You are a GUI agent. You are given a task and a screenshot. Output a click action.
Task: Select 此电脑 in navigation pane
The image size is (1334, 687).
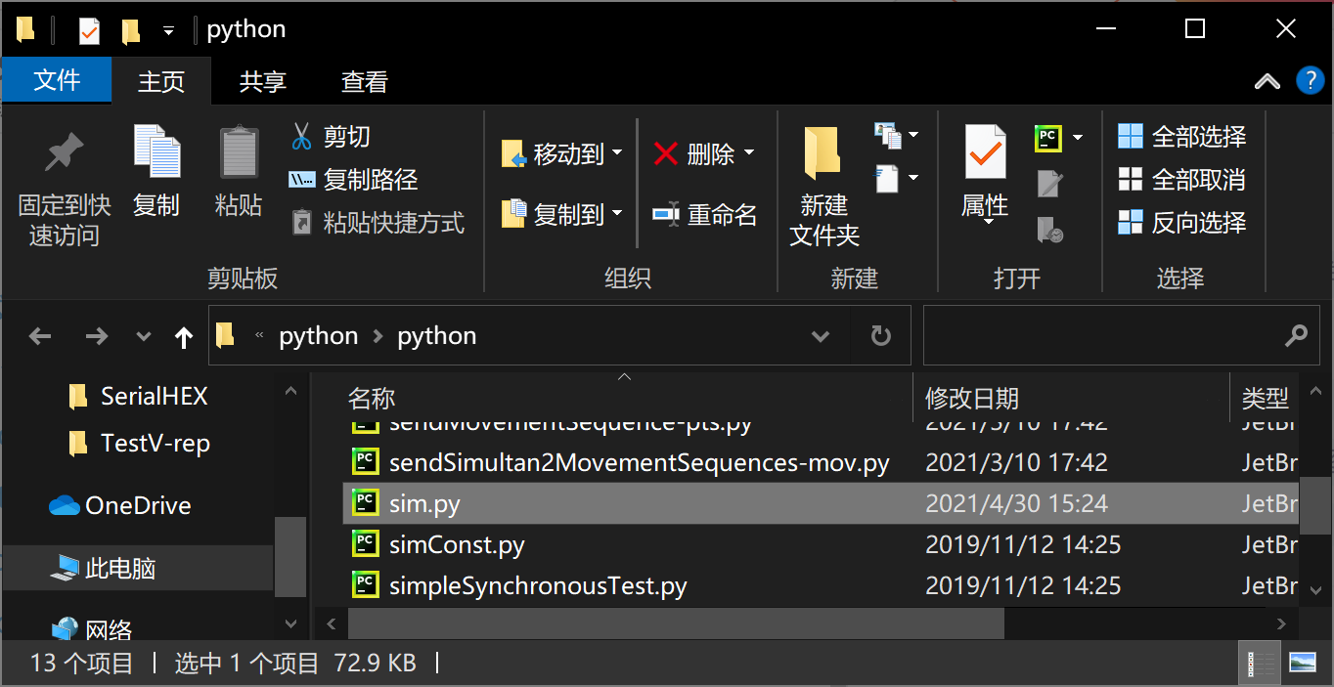[138, 568]
